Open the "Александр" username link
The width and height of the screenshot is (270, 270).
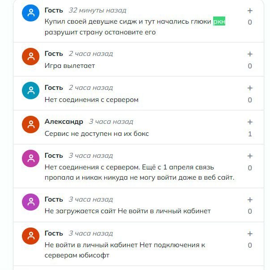[64, 122]
